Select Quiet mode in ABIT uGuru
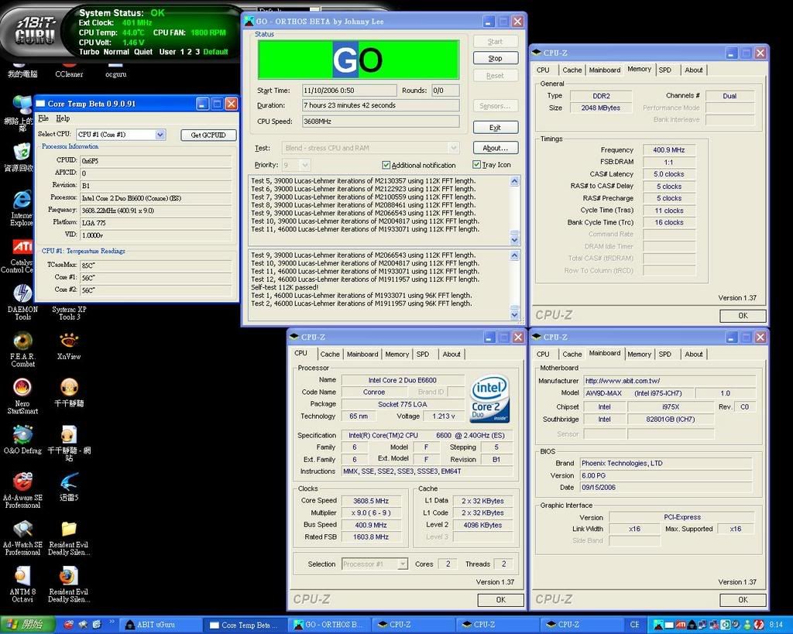Screen dimensions: 793x634 (x=143, y=52)
